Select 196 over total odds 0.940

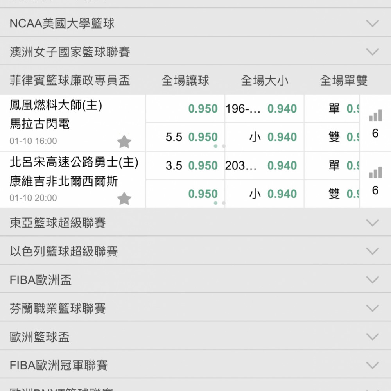(x=264, y=108)
